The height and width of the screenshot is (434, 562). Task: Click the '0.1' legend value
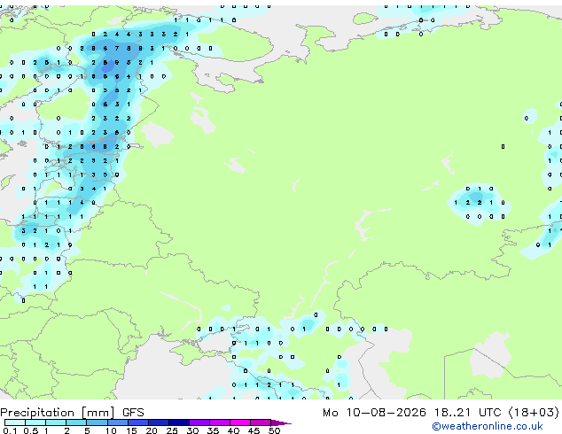tap(10, 430)
